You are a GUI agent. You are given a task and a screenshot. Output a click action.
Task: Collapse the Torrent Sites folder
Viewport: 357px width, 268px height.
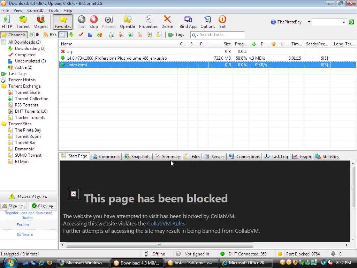pos(20,124)
